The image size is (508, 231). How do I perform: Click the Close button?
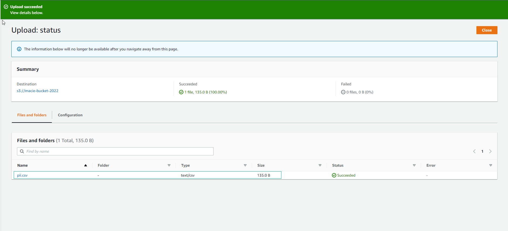coord(487,30)
